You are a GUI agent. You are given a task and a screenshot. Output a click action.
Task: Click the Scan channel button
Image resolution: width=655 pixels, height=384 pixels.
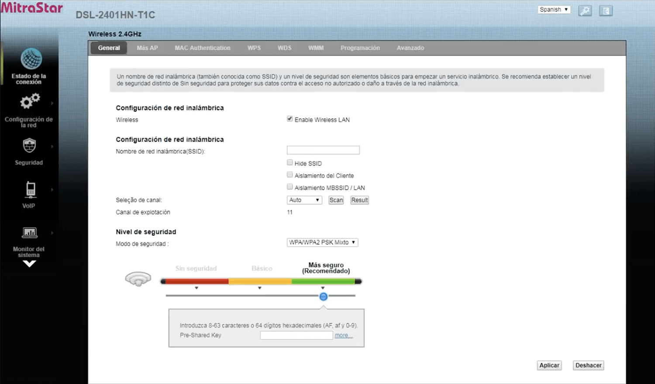click(336, 200)
